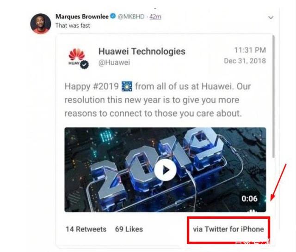Open the Marques Brownlee name link

click(x=82, y=17)
